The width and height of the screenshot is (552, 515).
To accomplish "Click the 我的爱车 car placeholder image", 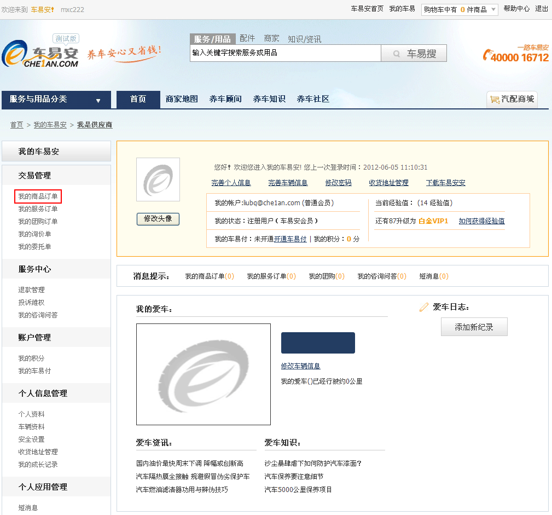I will click(204, 374).
